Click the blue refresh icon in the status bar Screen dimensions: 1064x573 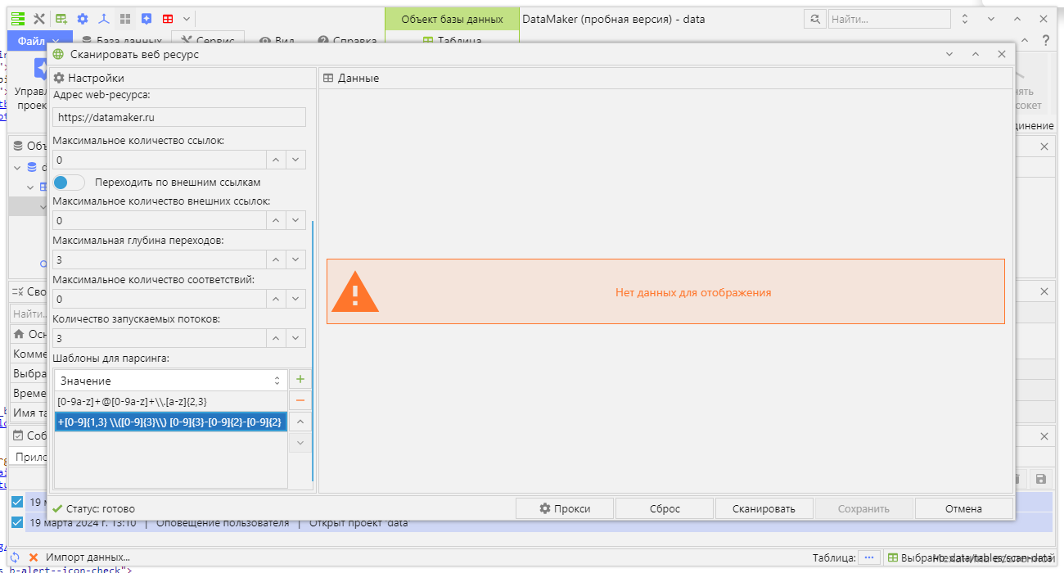(14, 557)
